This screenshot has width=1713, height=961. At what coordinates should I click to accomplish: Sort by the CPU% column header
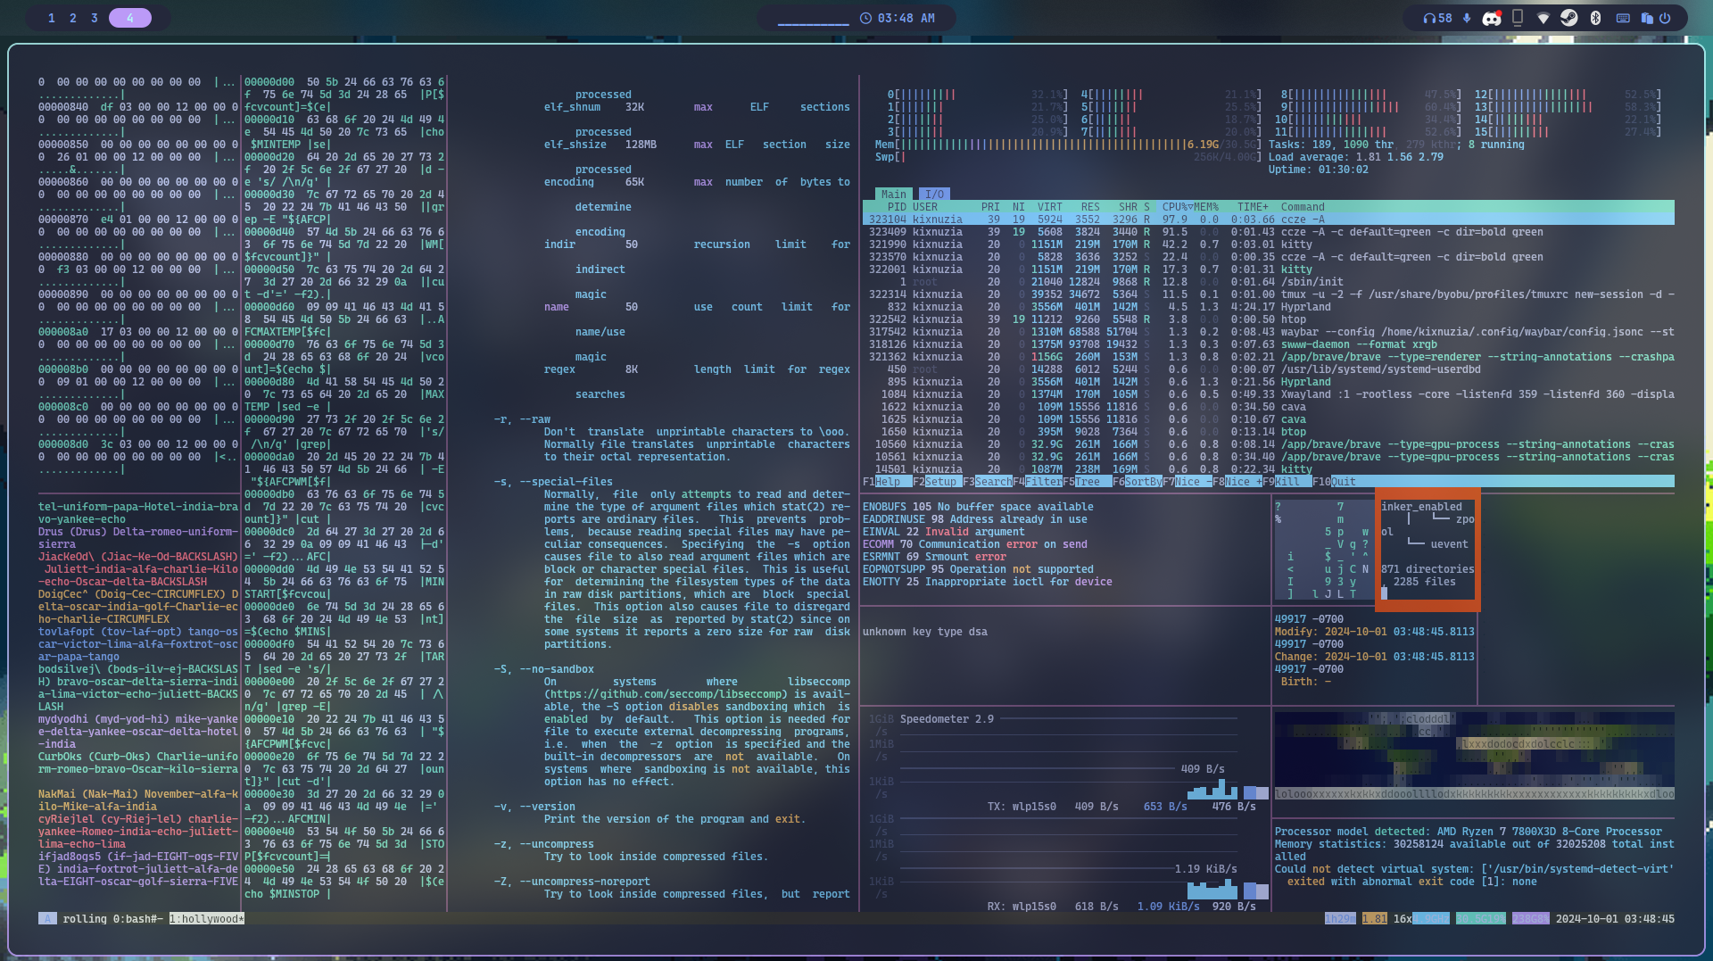coord(1177,207)
